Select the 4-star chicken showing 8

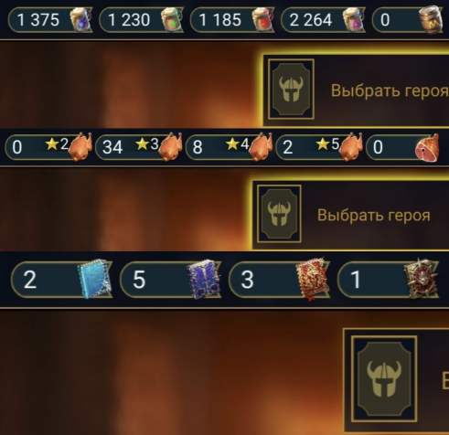[x=229, y=147]
